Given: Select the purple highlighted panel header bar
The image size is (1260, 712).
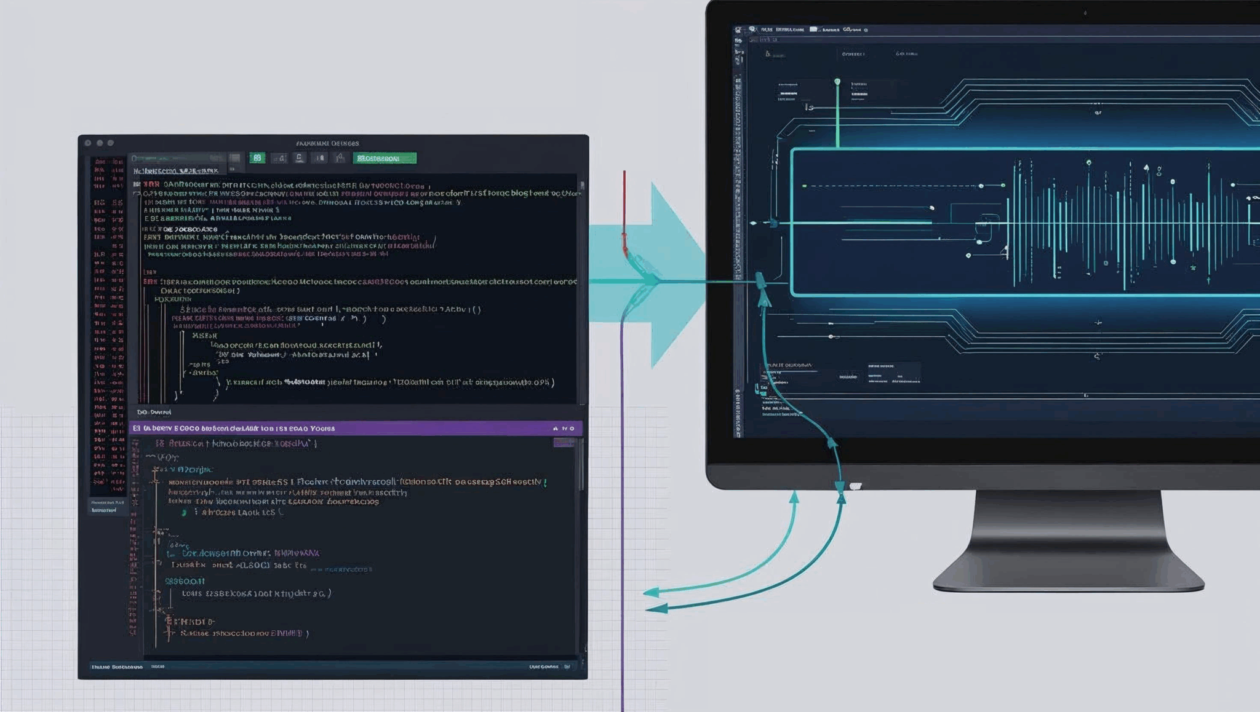Looking at the screenshot, I should tap(345, 428).
